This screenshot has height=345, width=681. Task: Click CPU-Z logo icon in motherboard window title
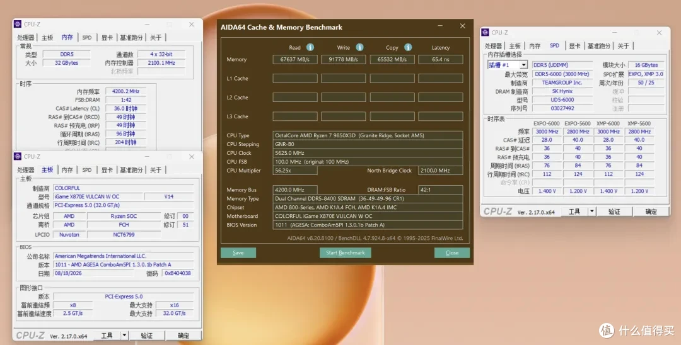pyautogui.click(x=18, y=157)
